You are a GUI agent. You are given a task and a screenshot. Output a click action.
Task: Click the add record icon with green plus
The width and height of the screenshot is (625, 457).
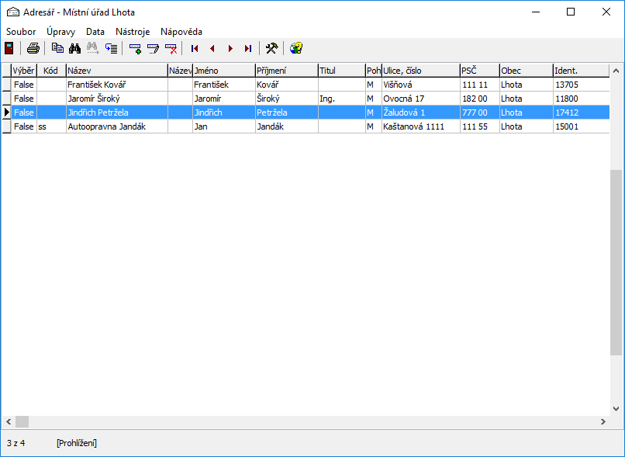coord(136,48)
